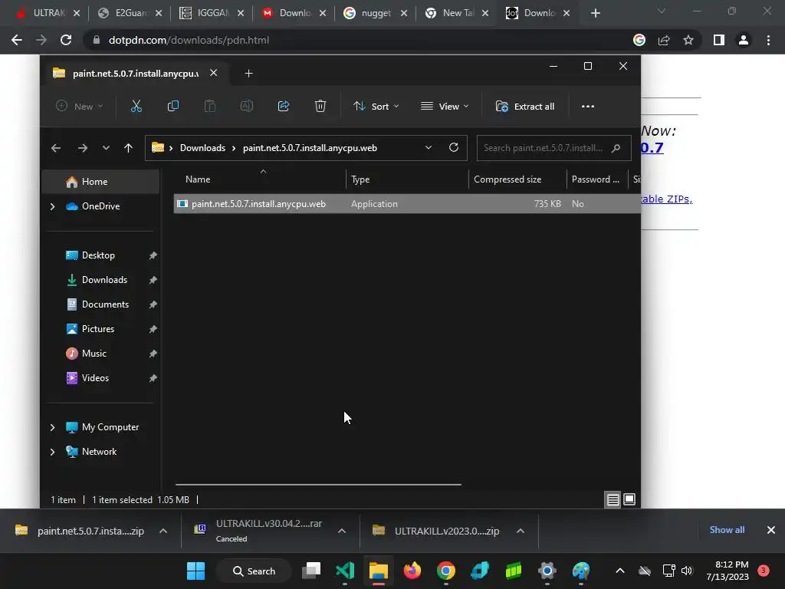Expand the My Computer tree node
785x589 pixels.
point(53,427)
